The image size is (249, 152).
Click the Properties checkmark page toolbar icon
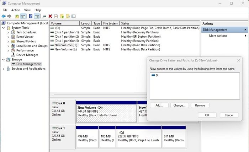pyautogui.click(x=56, y=16)
